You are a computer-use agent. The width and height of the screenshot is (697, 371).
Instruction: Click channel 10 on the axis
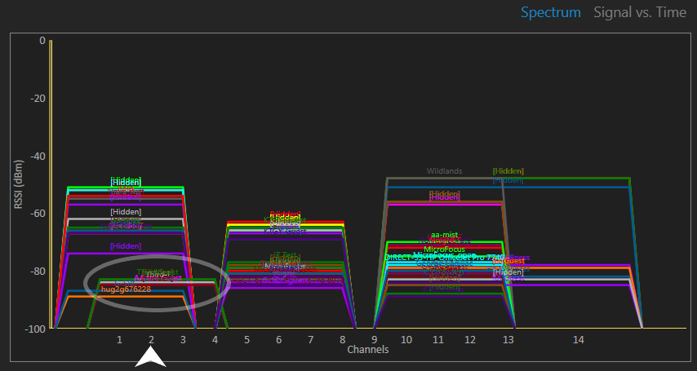point(406,340)
